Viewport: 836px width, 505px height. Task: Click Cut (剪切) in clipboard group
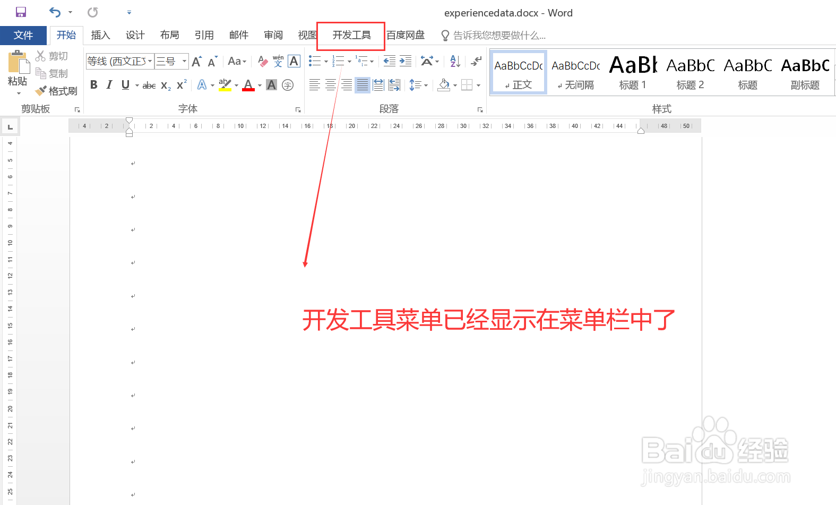click(x=51, y=56)
